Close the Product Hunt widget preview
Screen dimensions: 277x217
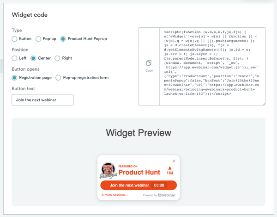click(174, 161)
